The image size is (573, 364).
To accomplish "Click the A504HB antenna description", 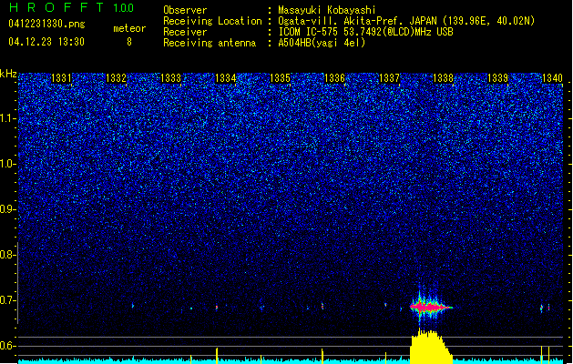I will [x=322, y=43].
